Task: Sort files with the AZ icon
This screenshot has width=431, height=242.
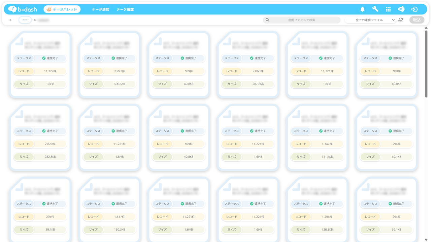Action: pos(401,20)
